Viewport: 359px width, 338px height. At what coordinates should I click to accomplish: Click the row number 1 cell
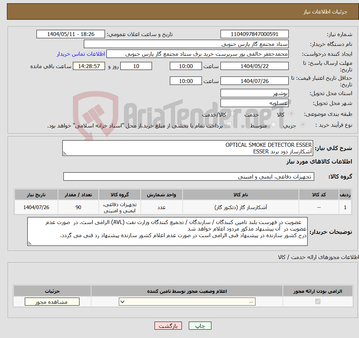(345, 207)
